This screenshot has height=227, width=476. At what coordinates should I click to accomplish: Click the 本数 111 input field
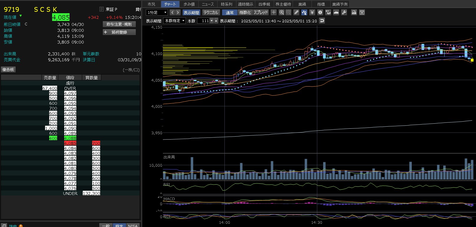click(x=203, y=21)
